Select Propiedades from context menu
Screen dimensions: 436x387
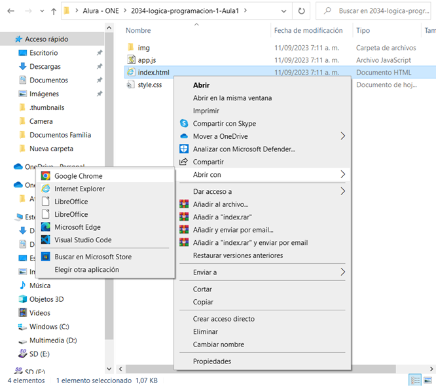click(x=211, y=361)
